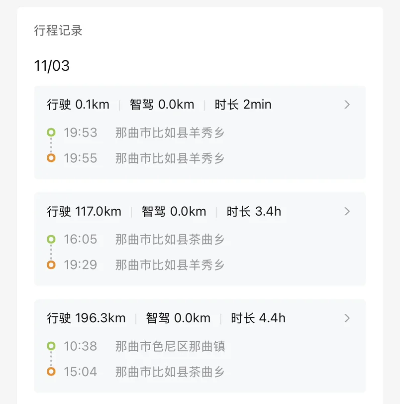The height and width of the screenshot is (404, 400).
Task: Click 行驶 117.0km distance label
Action: click(x=84, y=211)
